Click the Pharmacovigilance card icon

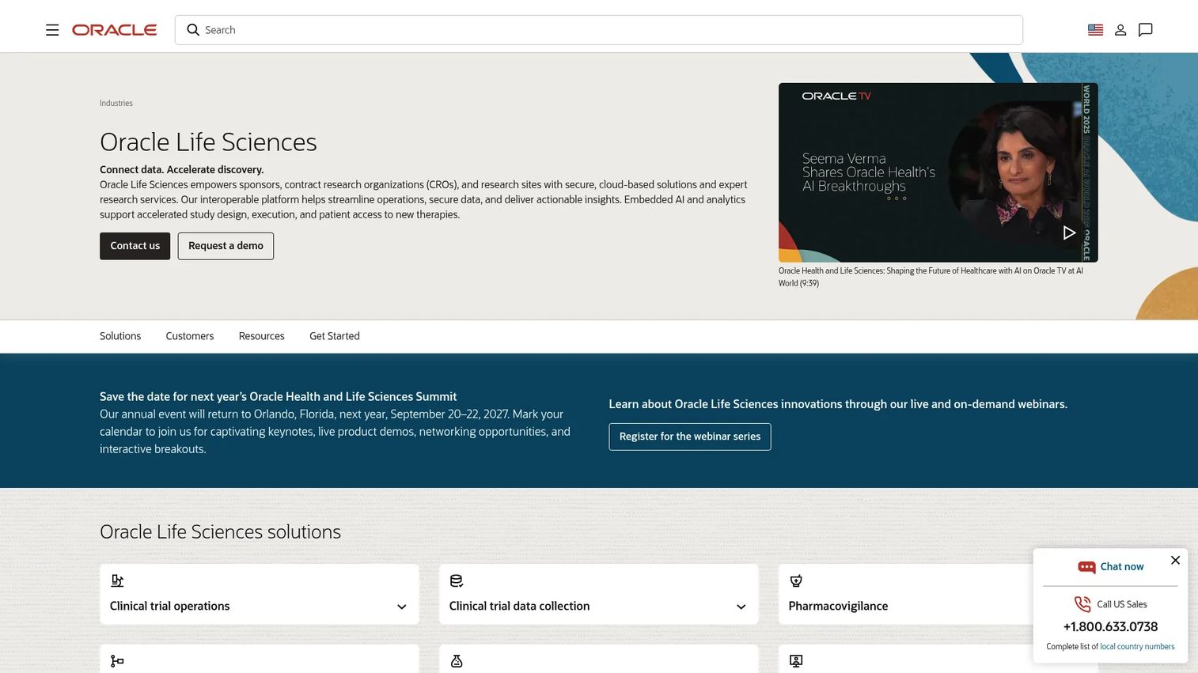[796, 580]
